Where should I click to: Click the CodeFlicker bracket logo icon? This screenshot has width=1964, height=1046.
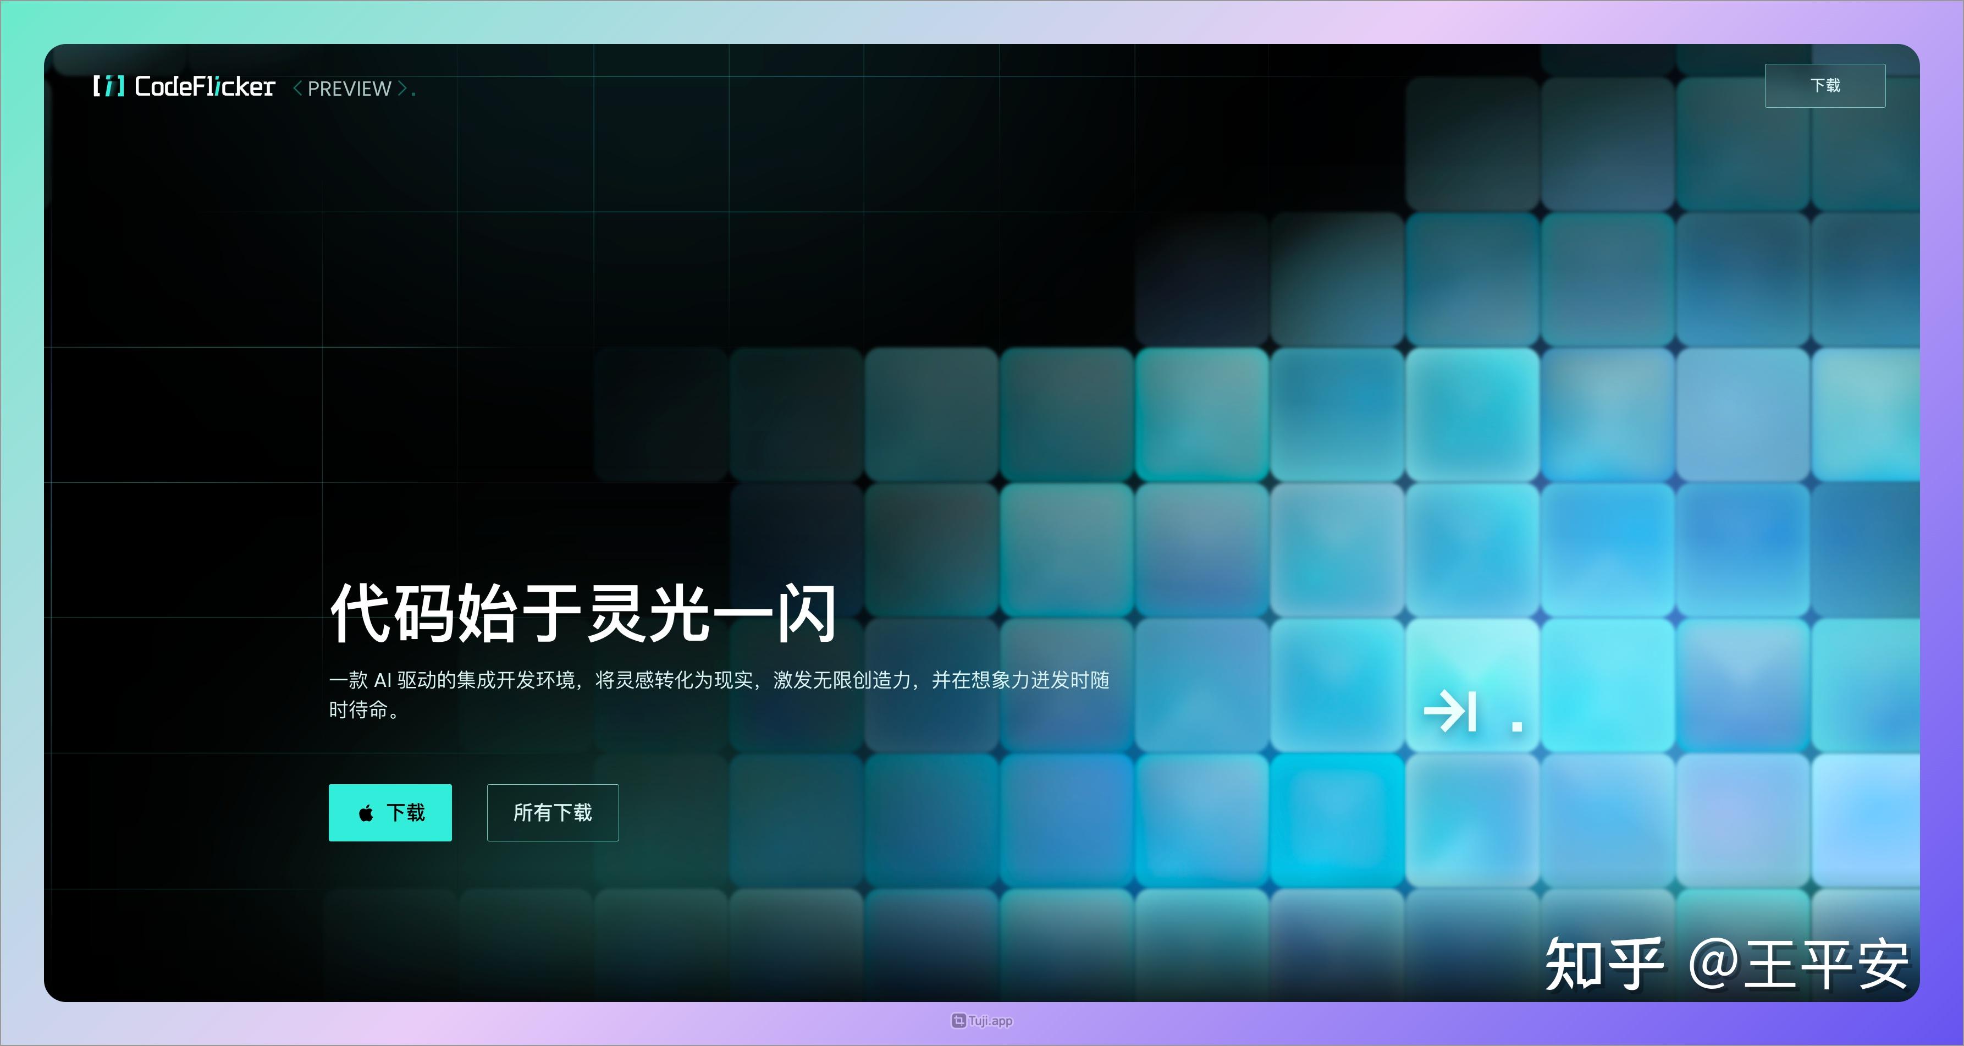click(x=109, y=87)
